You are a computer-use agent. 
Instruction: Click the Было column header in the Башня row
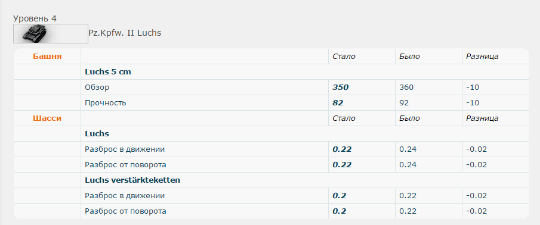409,57
